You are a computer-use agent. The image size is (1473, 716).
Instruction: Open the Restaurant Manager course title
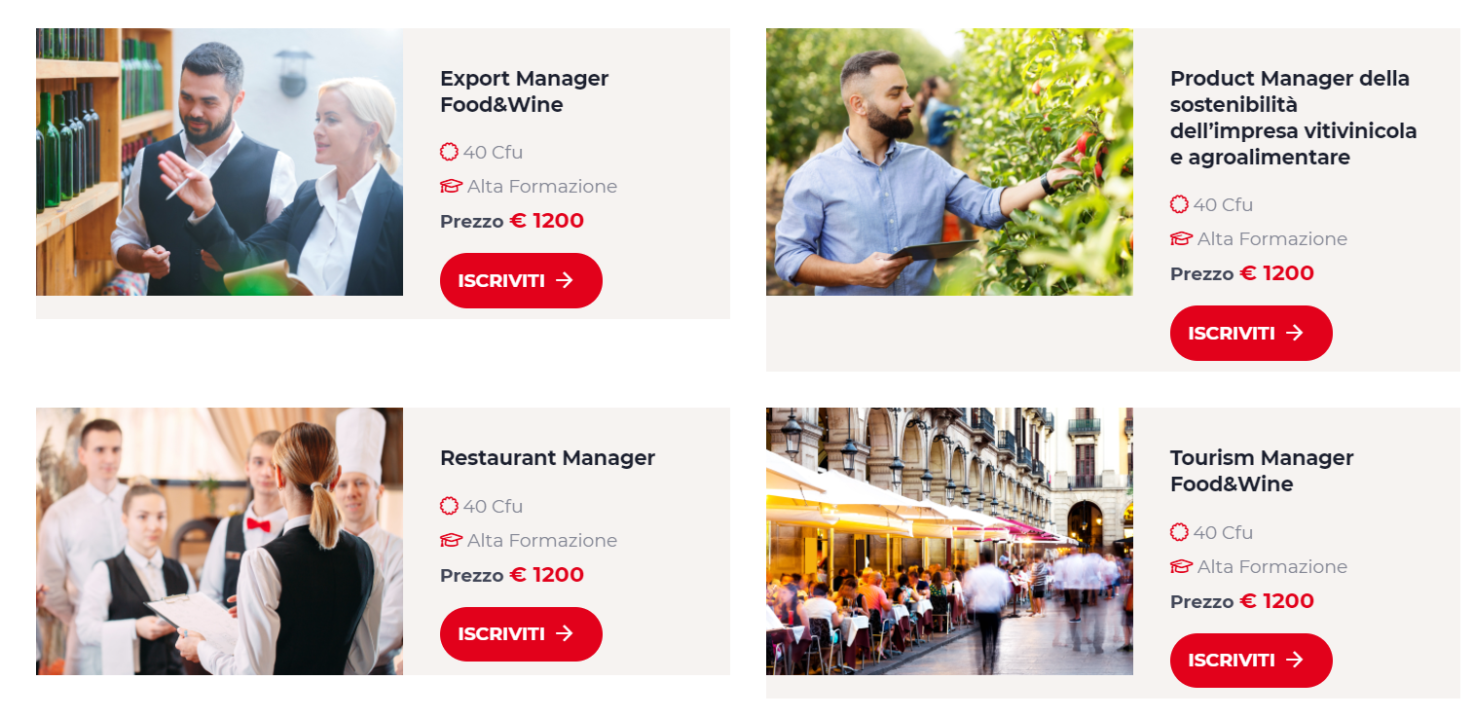[x=547, y=457]
